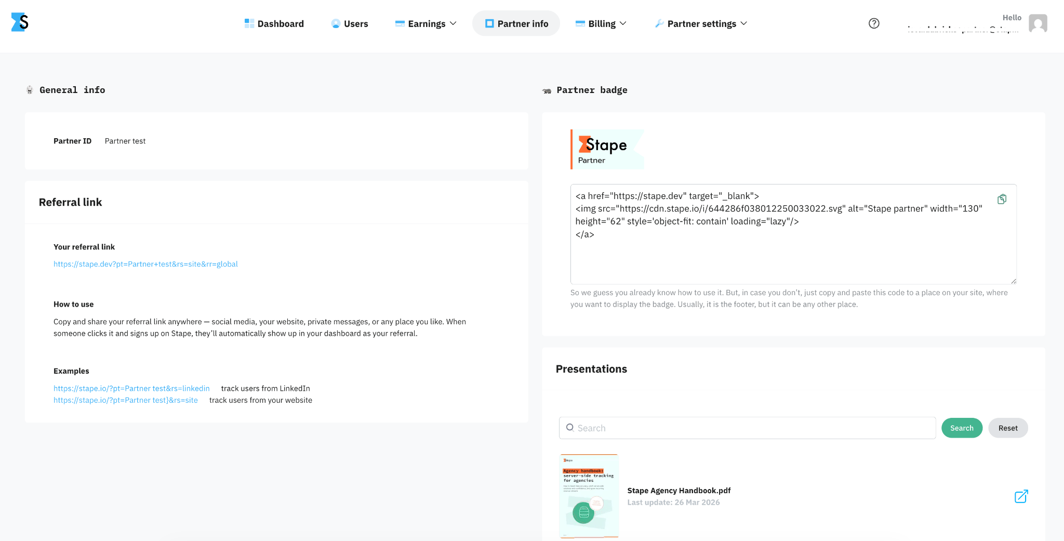Open the help question mark icon
This screenshot has width=1064, height=541.
click(x=874, y=23)
